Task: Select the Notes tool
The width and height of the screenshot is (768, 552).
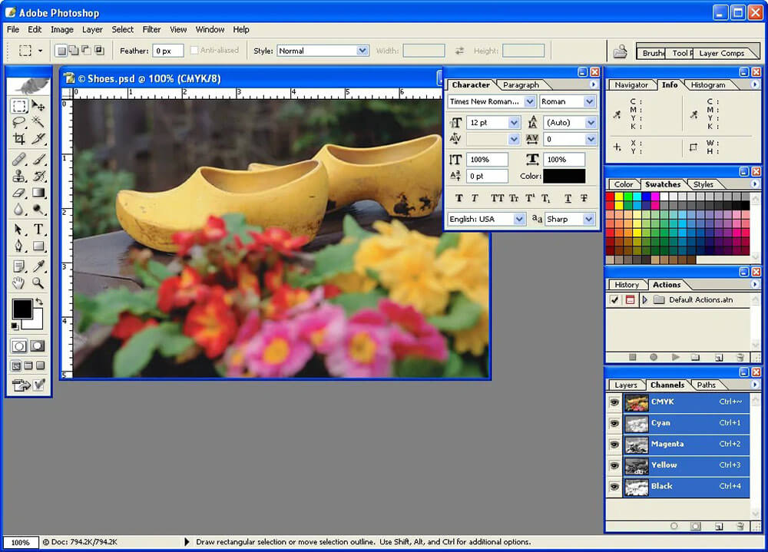Action: coord(19,266)
